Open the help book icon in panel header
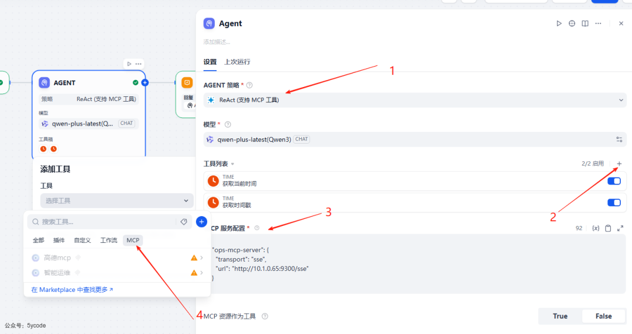Viewport: 632px width, 334px height. coord(585,23)
